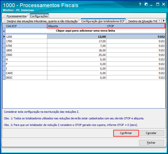Sort by the Cód.ECF column header
Image resolution: width=168 pixels, height=154 pixels.
[x=26, y=26]
